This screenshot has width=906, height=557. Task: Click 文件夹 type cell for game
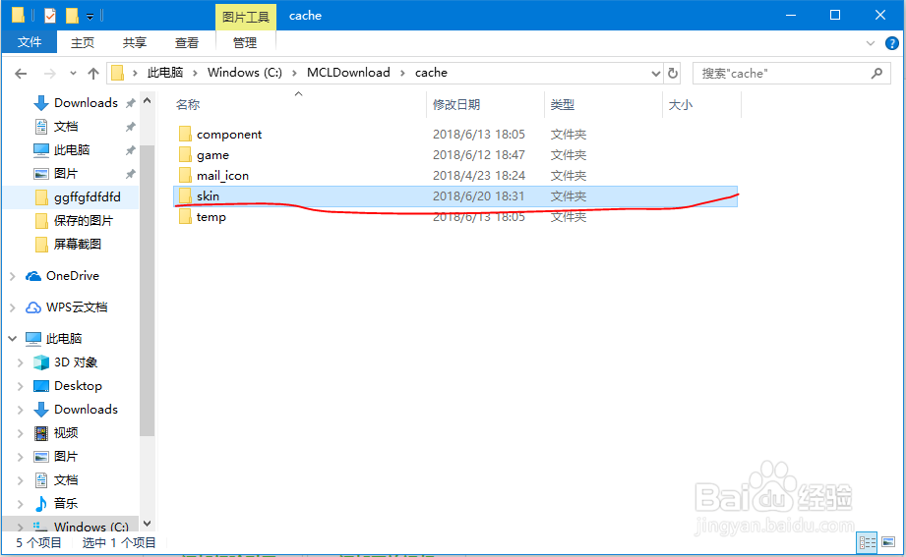click(568, 154)
